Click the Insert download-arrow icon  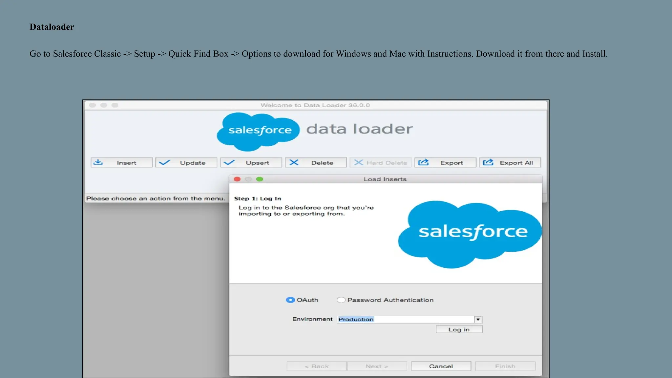point(98,162)
